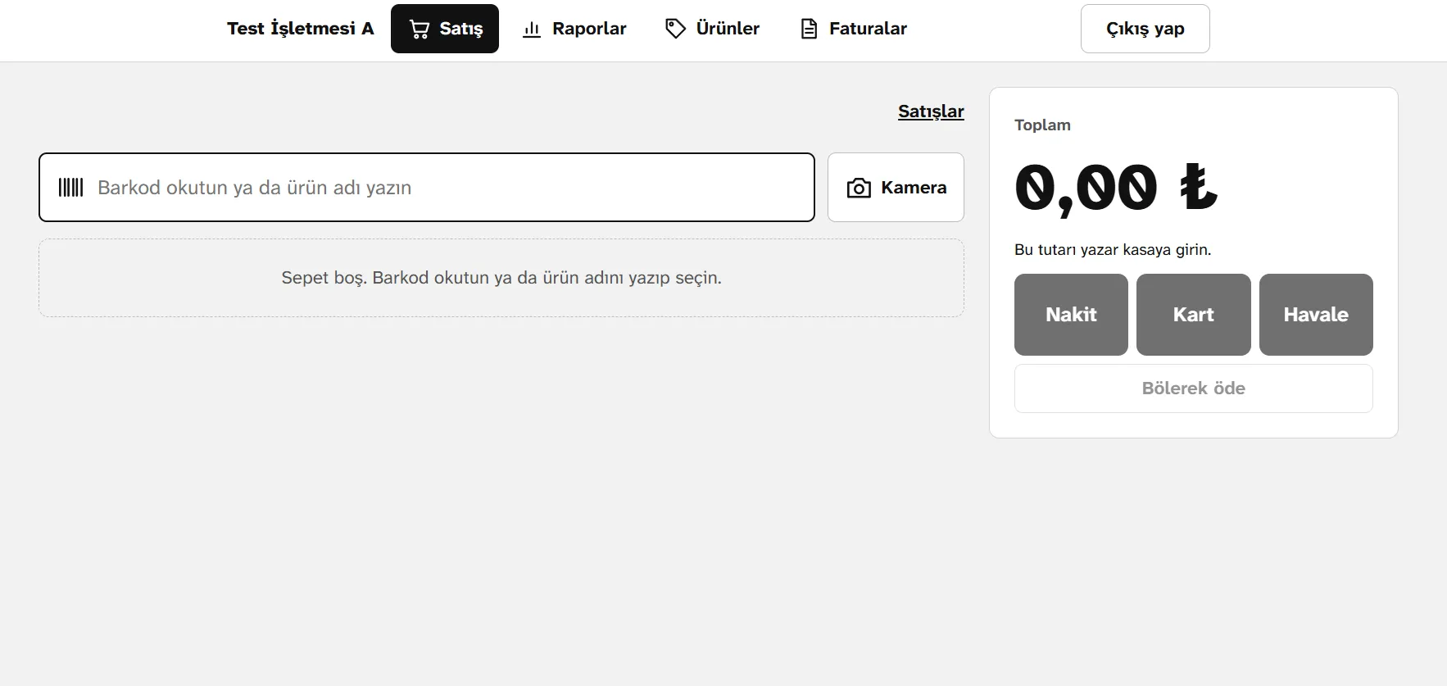Screen dimensions: 1447x686
Task: Click the 0,00 ₺ total amount
Action: [x=1116, y=189]
